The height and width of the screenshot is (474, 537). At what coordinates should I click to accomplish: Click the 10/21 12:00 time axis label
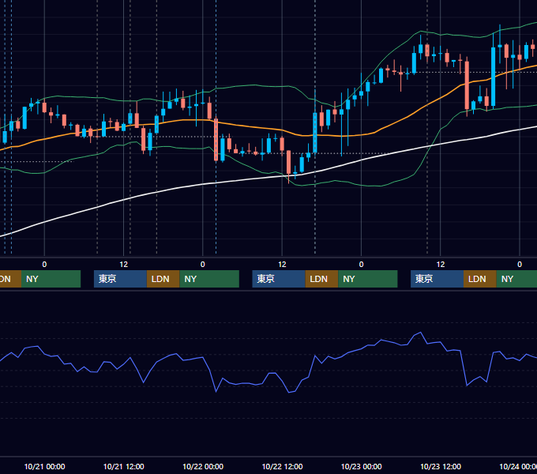point(124,466)
